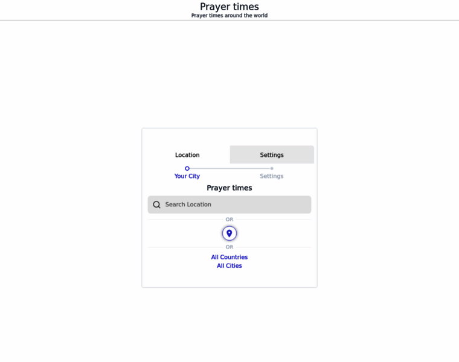The image size is (459, 362).
Task: Click the card's Prayer times heading
Action: 230,188
